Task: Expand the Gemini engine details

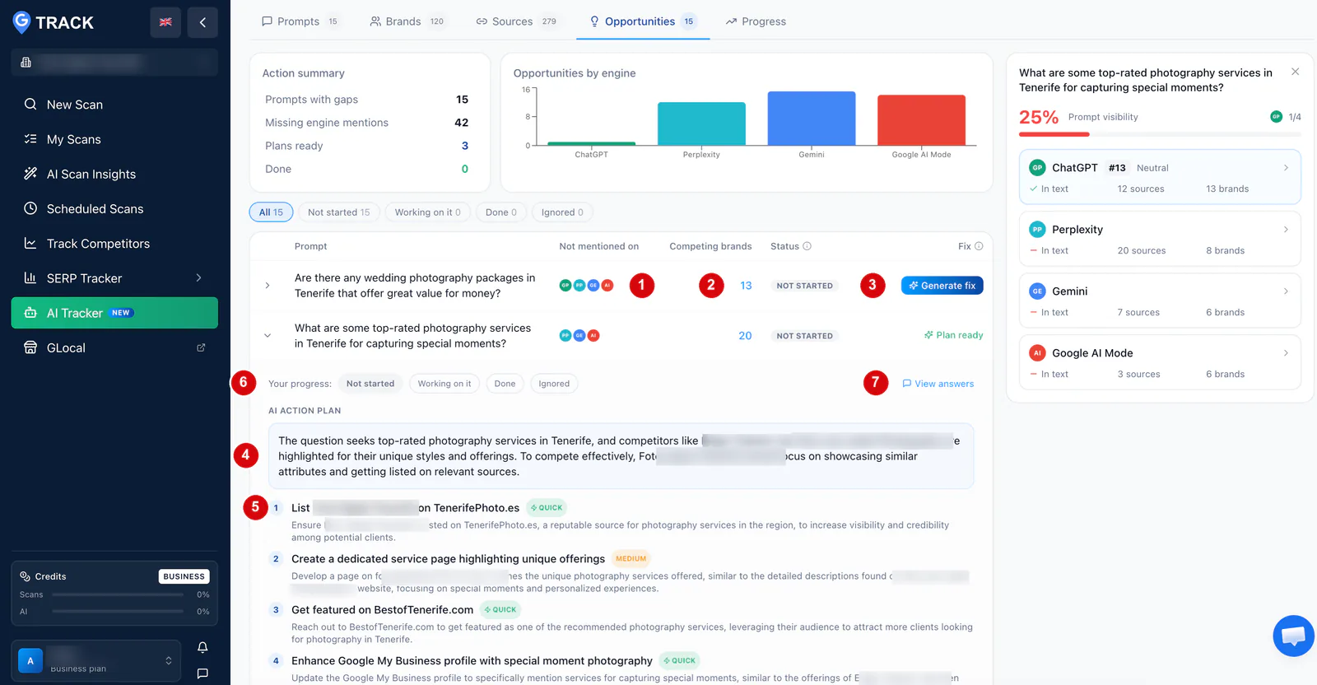Action: [x=1286, y=291]
